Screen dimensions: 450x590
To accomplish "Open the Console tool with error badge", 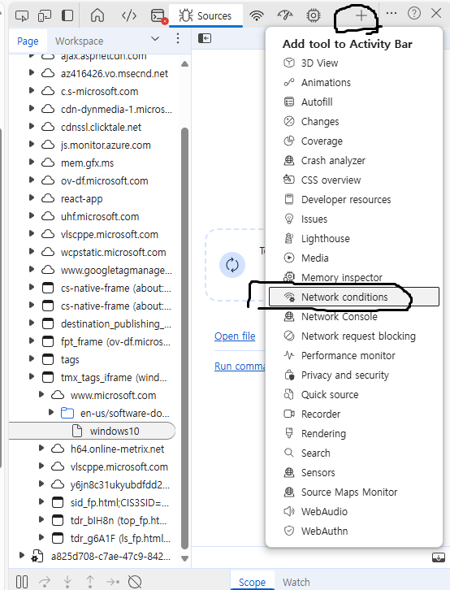I will pyautogui.click(x=158, y=16).
